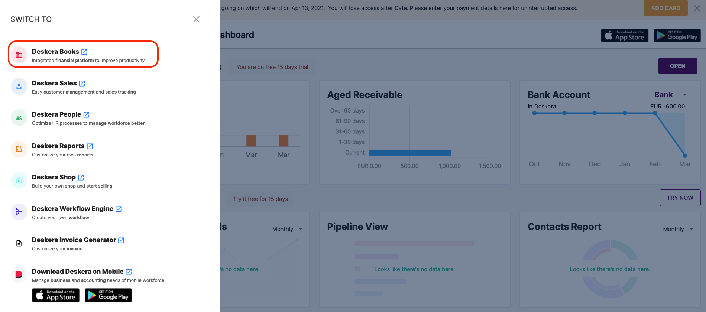This screenshot has width=706, height=312.
Task: Select Deskera Books title
Action: (x=55, y=52)
